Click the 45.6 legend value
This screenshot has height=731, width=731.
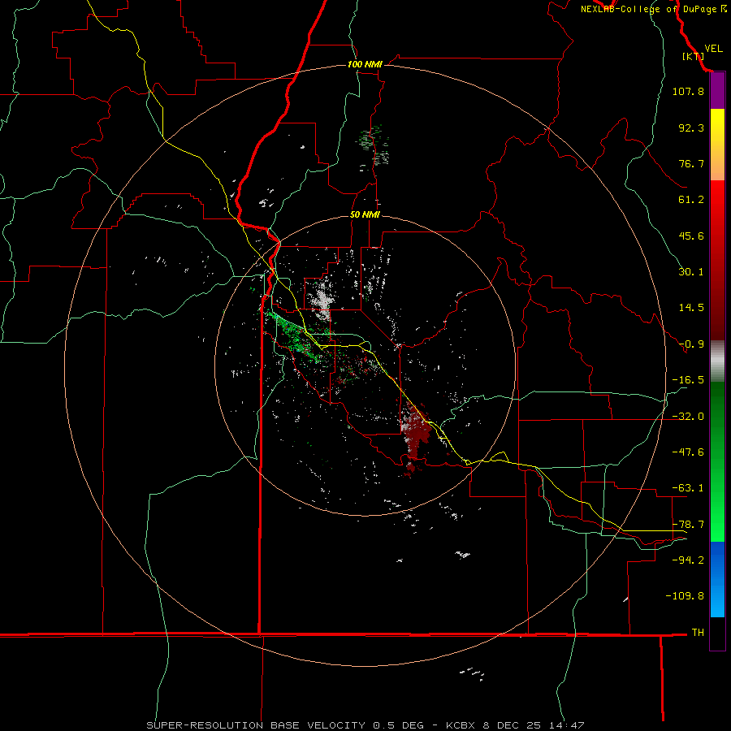tap(691, 236)
